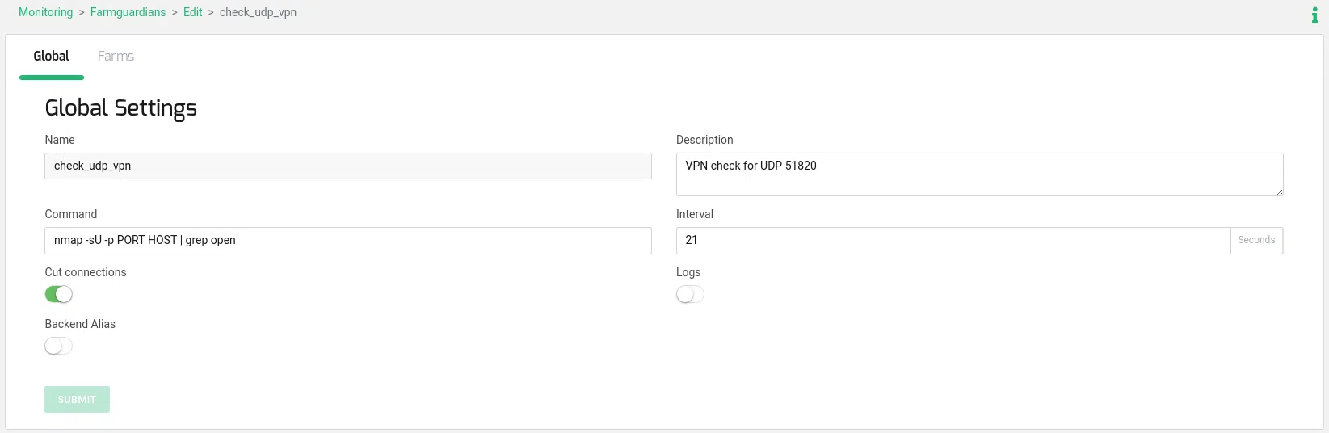Focus the Name field containing check_udp_vpn

click(x=347, y=166)
